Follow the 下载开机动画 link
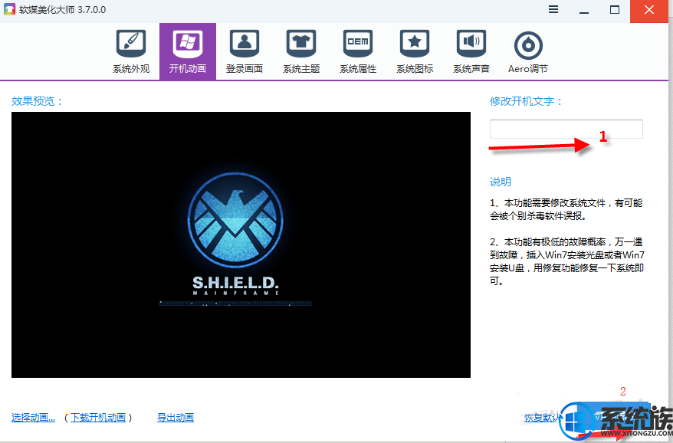Screen dimensions: 673x443 coord(98,417)
